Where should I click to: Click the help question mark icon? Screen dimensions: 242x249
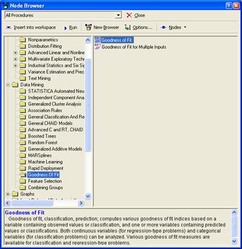229,6
